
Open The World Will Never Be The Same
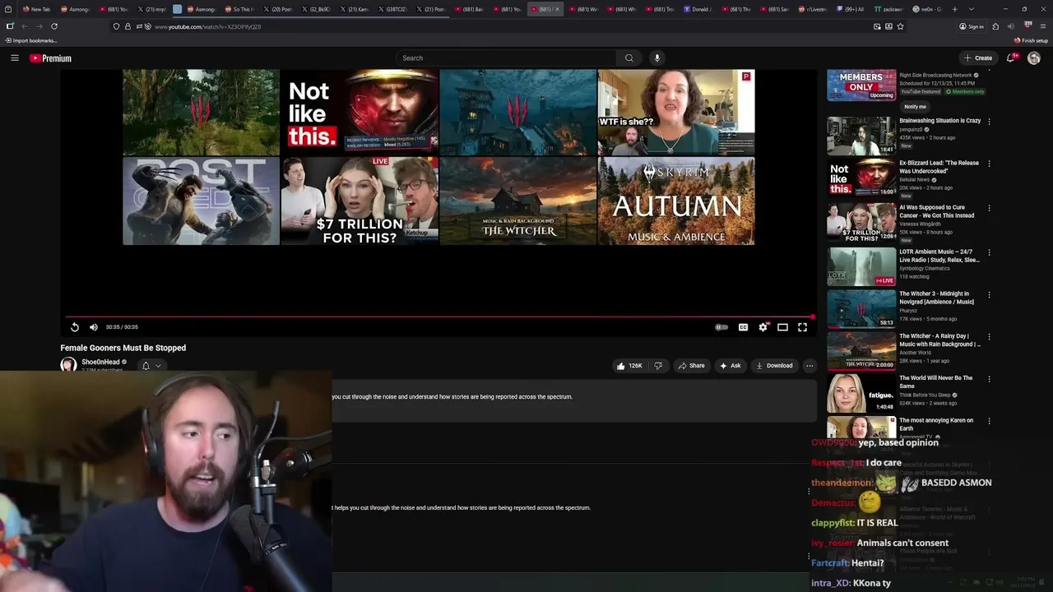coord(936,382)
